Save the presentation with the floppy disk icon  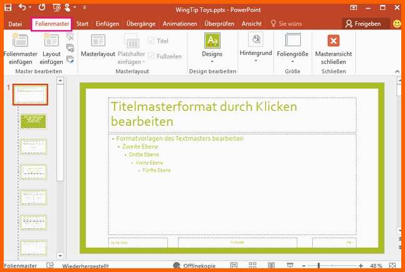click(x=8, y=8)
